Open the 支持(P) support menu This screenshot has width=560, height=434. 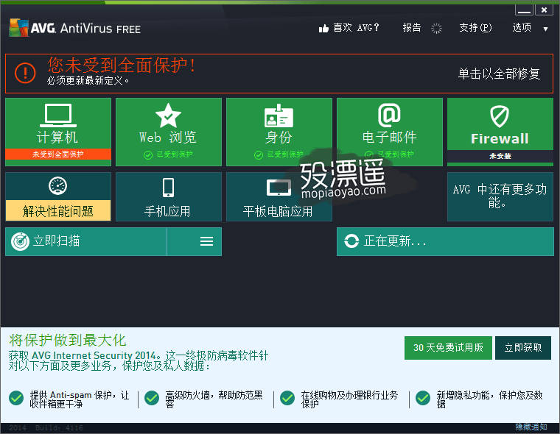[475, 27]
